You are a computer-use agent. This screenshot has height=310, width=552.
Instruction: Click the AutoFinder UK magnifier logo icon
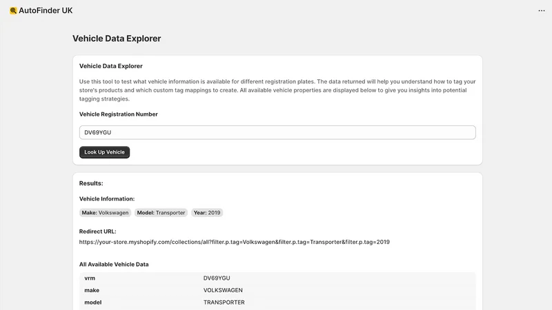pyautogui.click(x=13, y=10)
